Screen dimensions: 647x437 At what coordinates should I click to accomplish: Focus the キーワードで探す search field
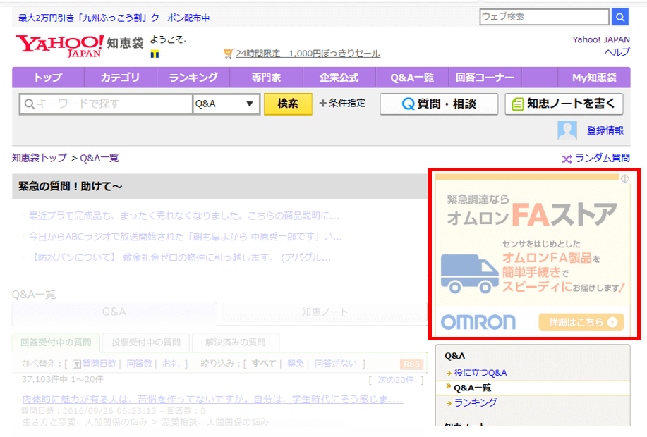click(106, 104)
